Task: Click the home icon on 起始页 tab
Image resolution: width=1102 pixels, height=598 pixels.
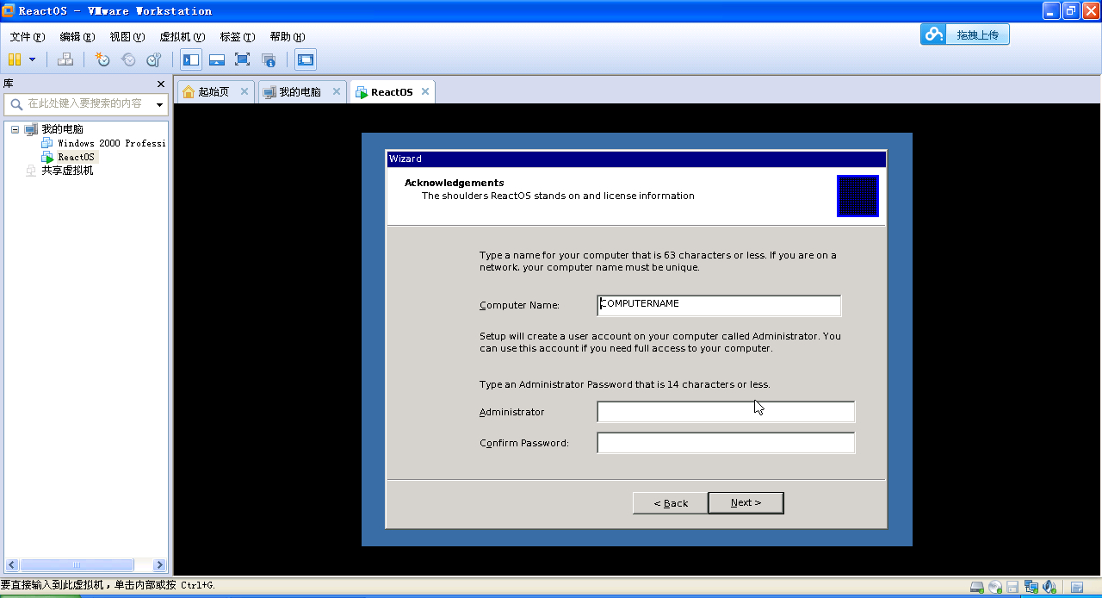Action: pos(189,92)
